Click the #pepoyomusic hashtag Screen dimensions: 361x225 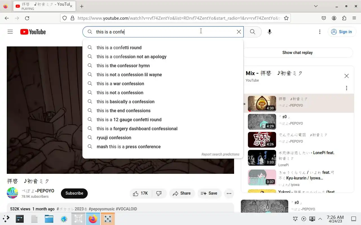click(102, 209)
